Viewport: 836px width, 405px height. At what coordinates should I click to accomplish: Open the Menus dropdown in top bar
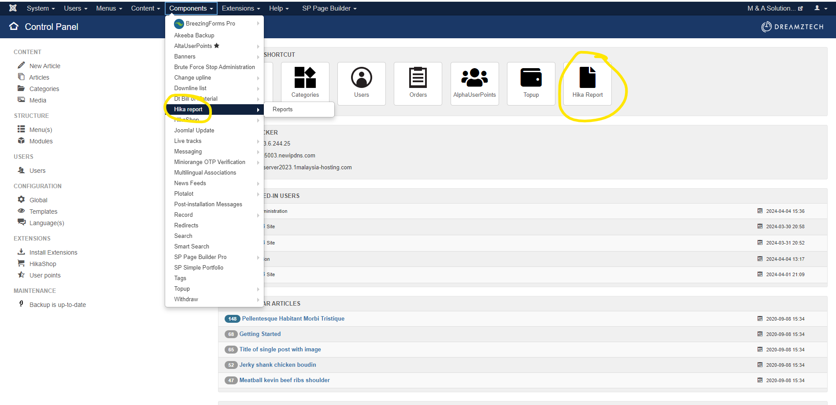109,8
